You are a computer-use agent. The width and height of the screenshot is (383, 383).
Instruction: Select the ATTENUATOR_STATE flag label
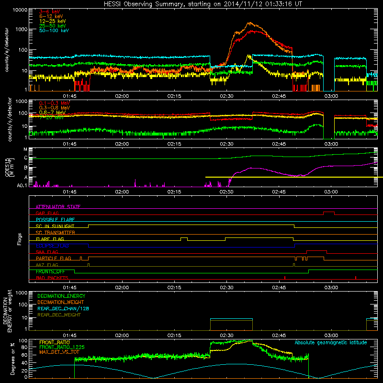click(58, 207)
